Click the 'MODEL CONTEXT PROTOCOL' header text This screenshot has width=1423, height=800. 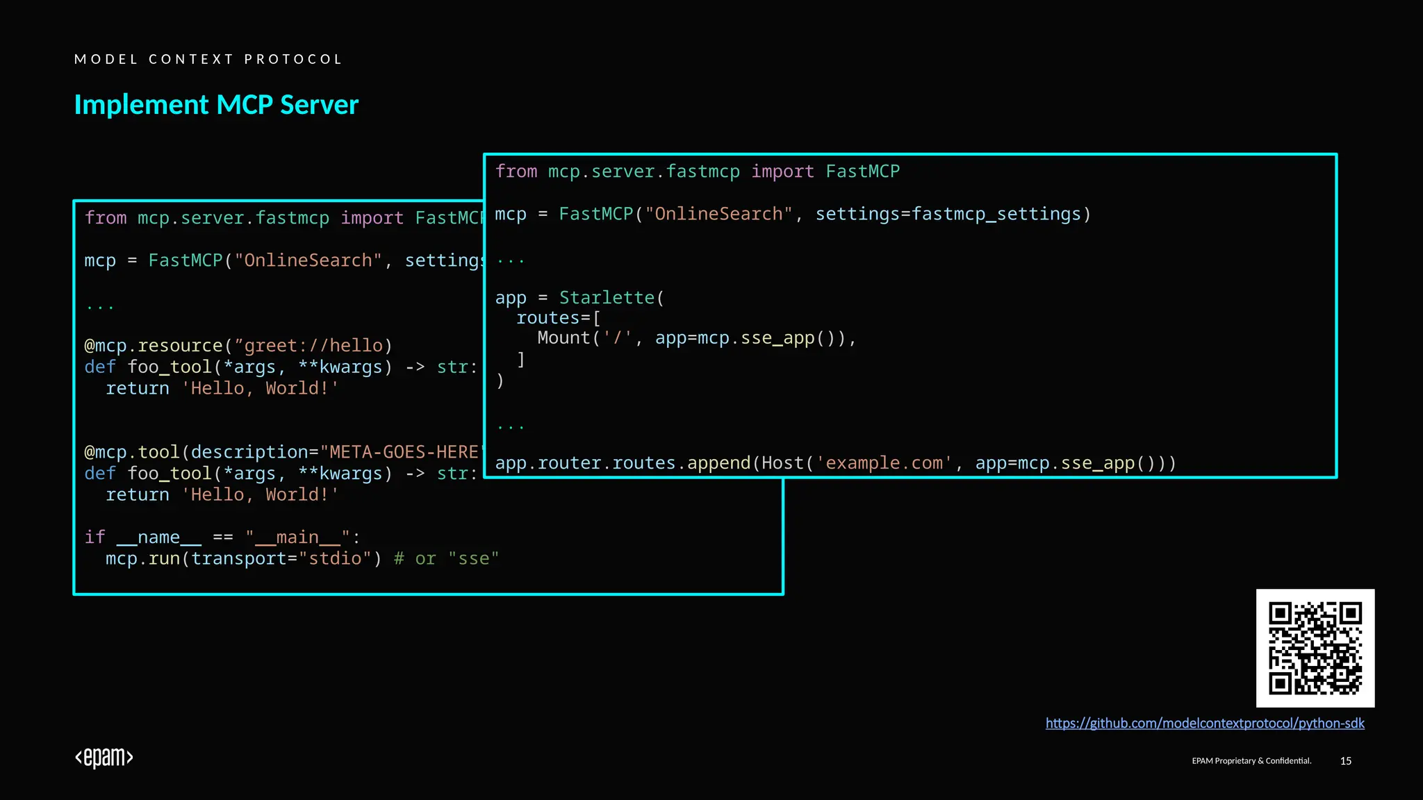click(x=208, y=59)
